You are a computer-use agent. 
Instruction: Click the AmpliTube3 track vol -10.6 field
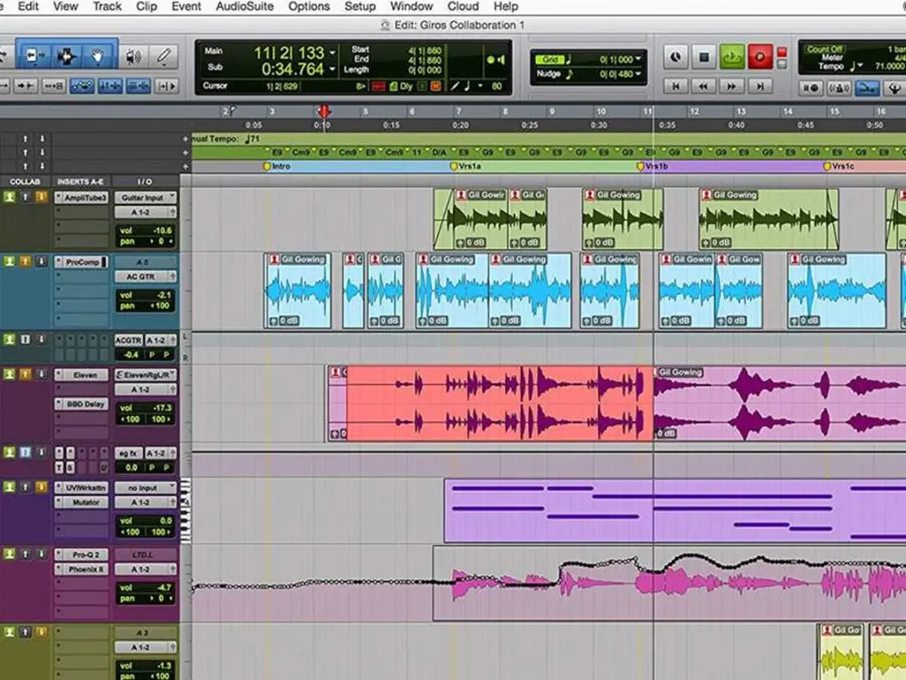(146, 230)
